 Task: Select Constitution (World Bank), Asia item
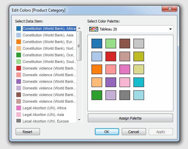tap(46, 35)
